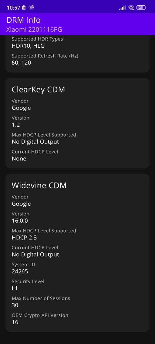The height and width of the screenshot is (344, 155).
Task: Tap the System ID 24265 value
Action: (x=20, y=271)
